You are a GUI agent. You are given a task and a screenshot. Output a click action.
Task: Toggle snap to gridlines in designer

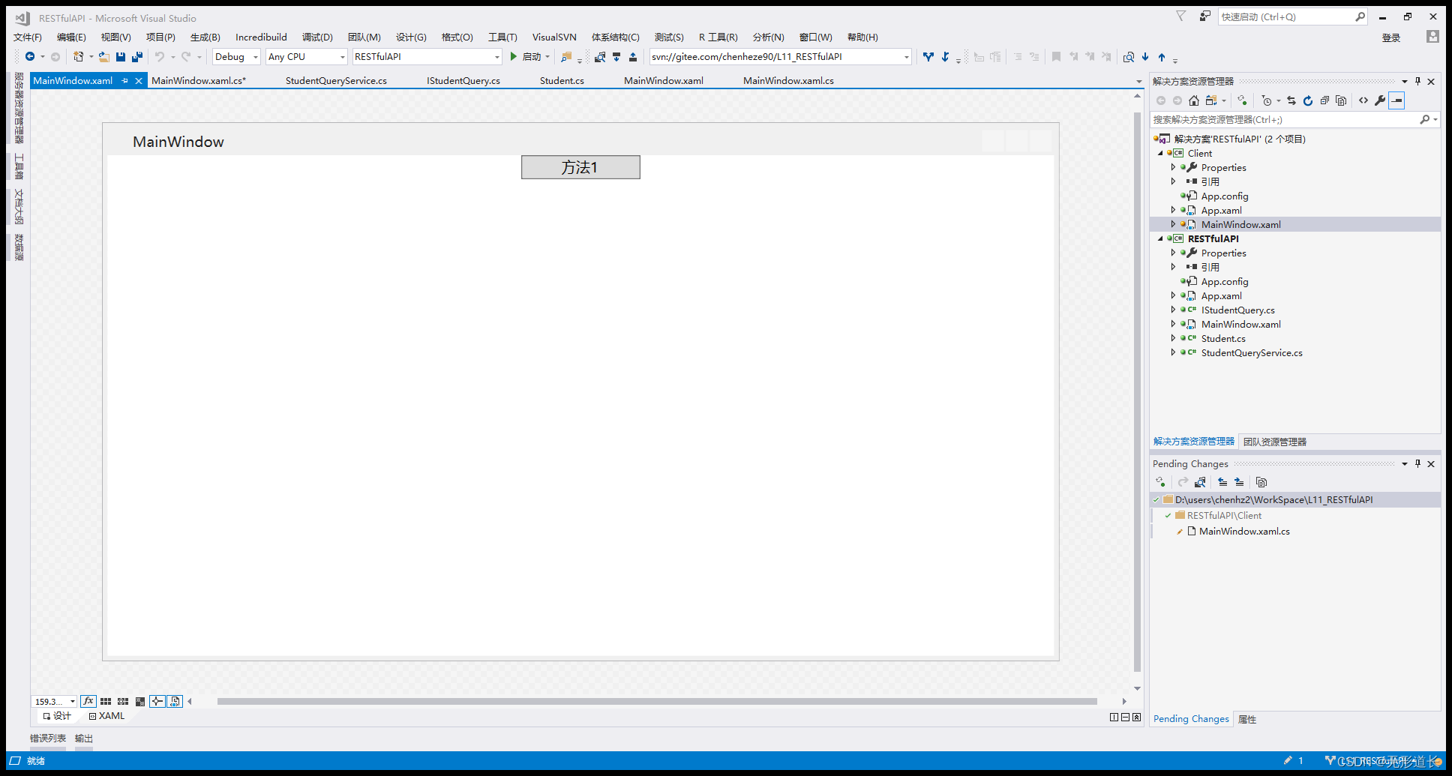click(x=123, y=702)
